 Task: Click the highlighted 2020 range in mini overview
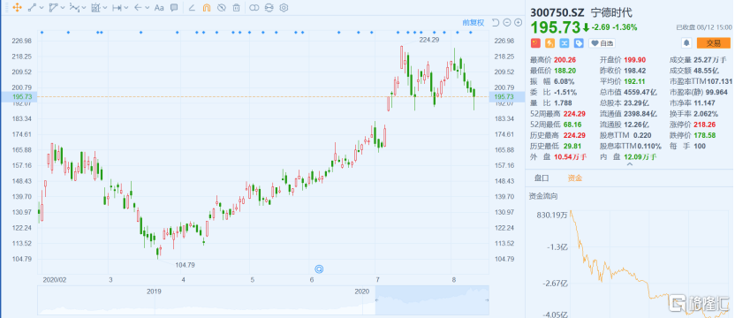coord(432,299)
